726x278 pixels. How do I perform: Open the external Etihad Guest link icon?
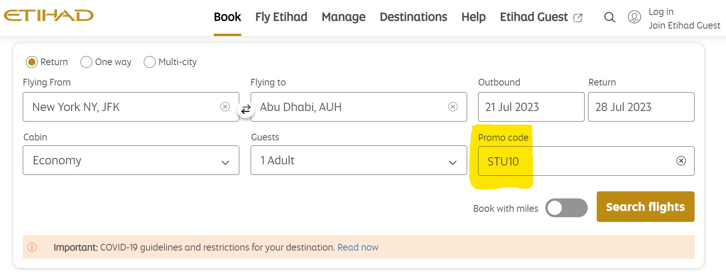click(x=577, y=17)
